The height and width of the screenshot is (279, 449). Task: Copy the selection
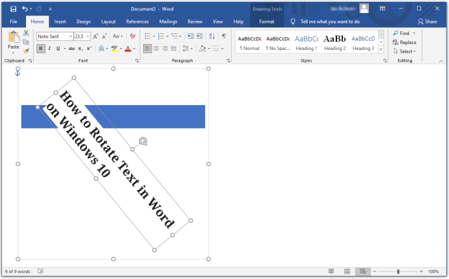click(26, 42)
